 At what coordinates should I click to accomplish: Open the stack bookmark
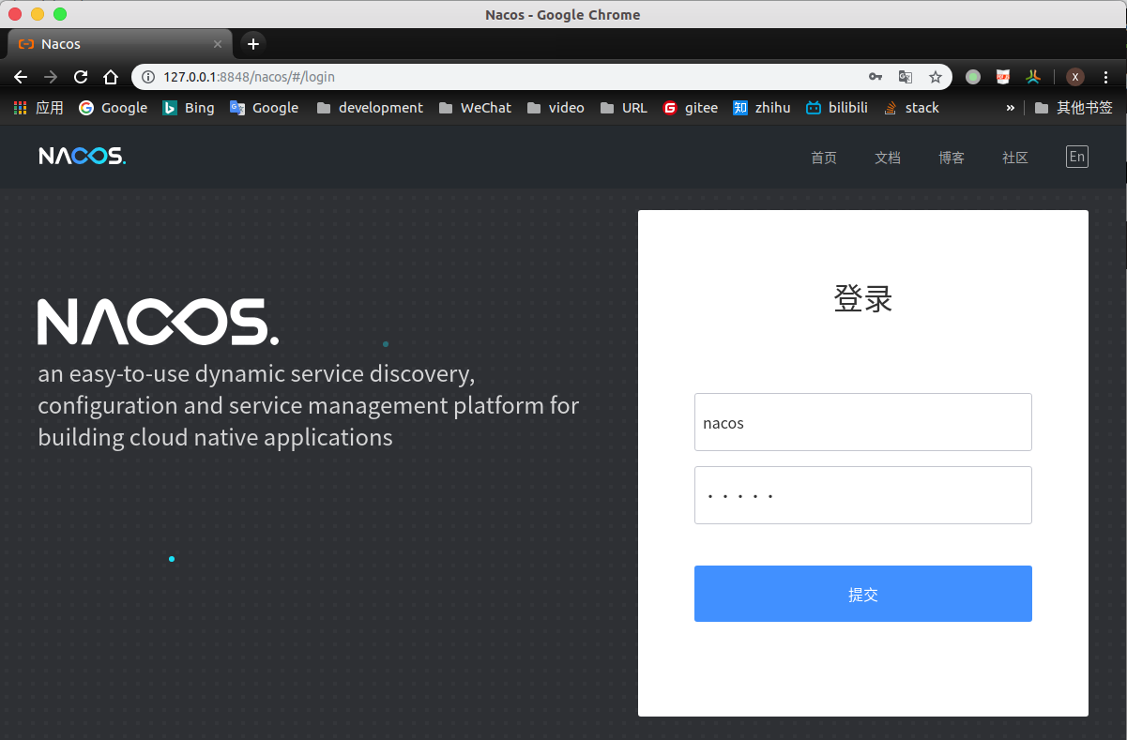(911, 108)
